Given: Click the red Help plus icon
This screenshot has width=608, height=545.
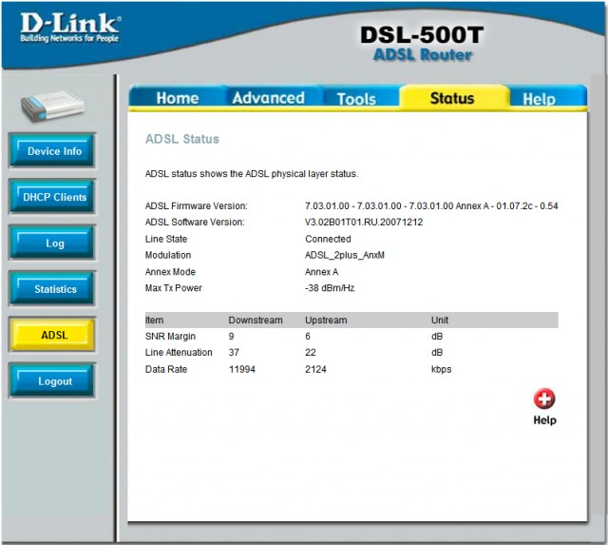Looking at the screenshot, I should 544,399.
